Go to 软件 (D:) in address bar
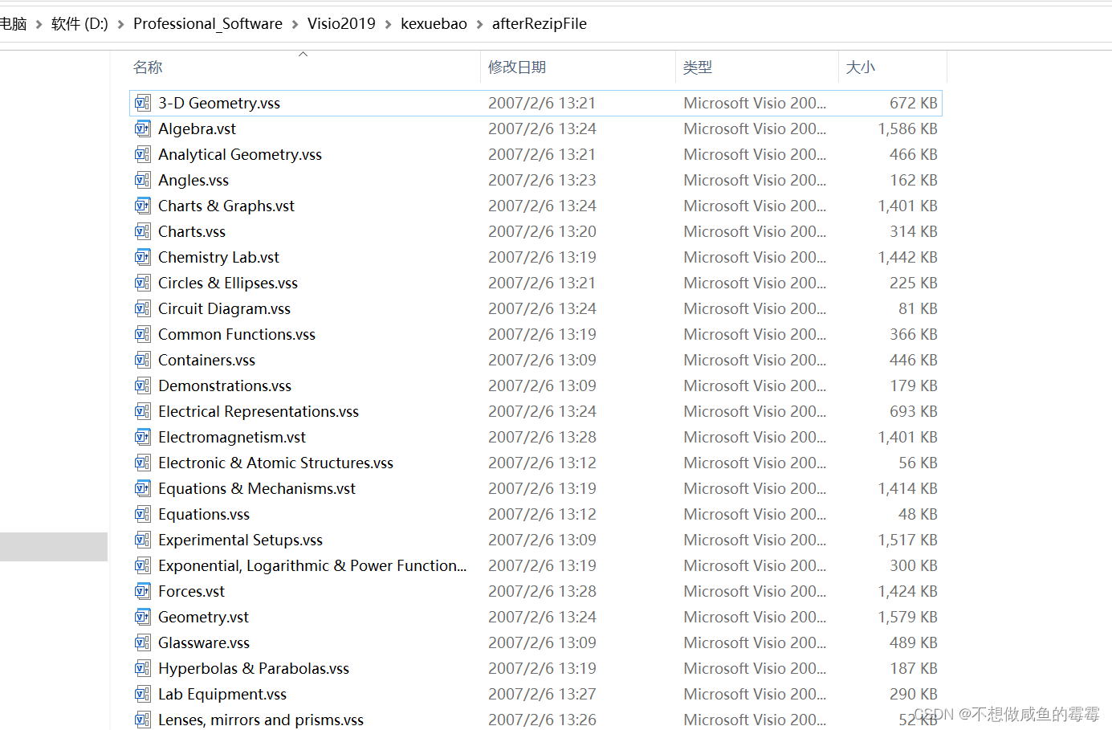This screenshot has width=1112, height=730. pyautogui.click(x=79, y=24)
